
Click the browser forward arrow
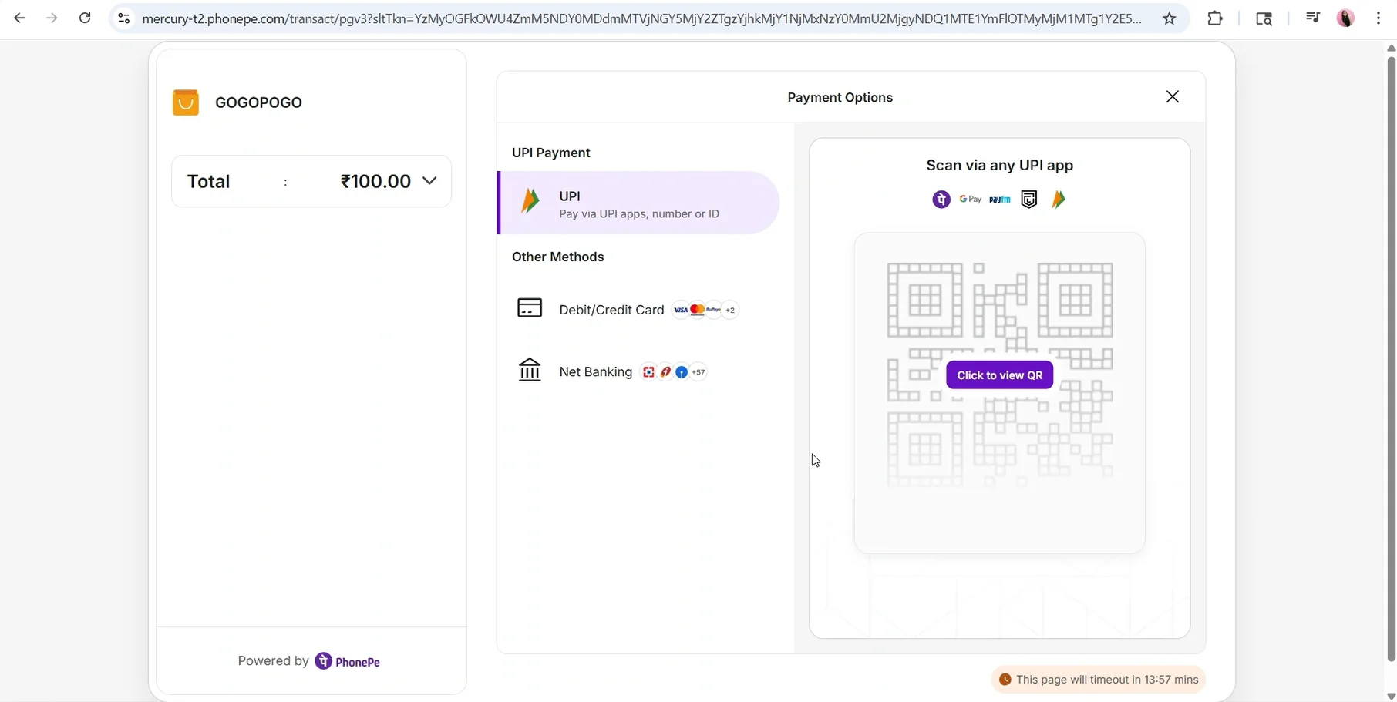[52, 18]
